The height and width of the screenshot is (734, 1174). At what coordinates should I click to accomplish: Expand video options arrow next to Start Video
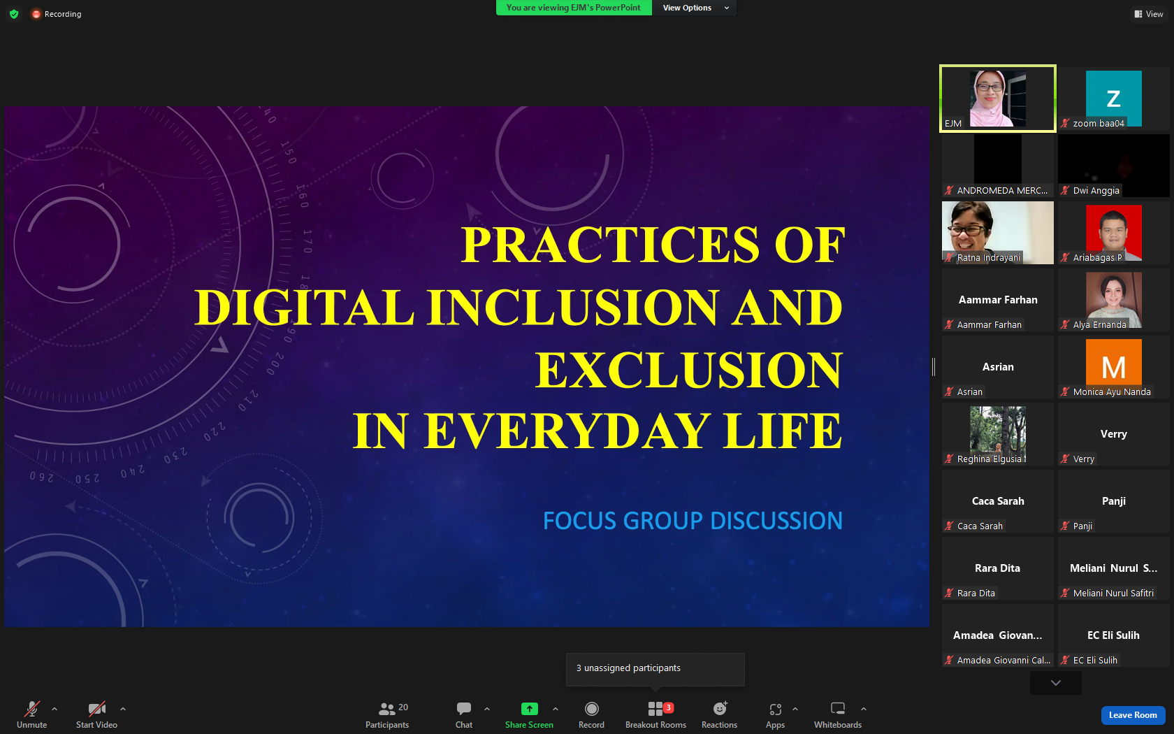point(123,709)
